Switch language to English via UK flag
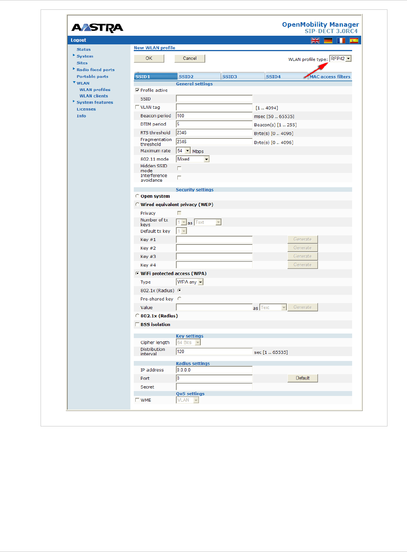This screenshot has height=552, width=407. pos(315,41)
